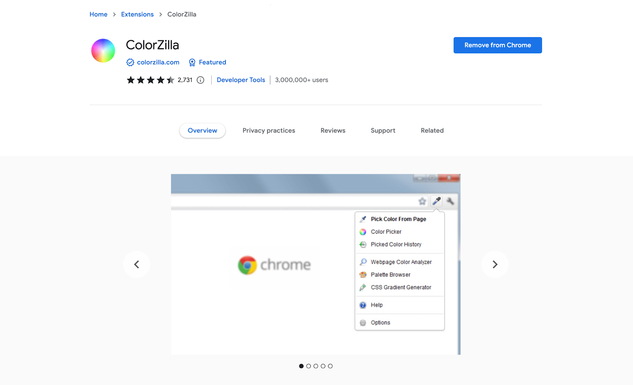Screen dimensions: 633x385
Task: Go to Home breadcrumb link
Action: 99,14
